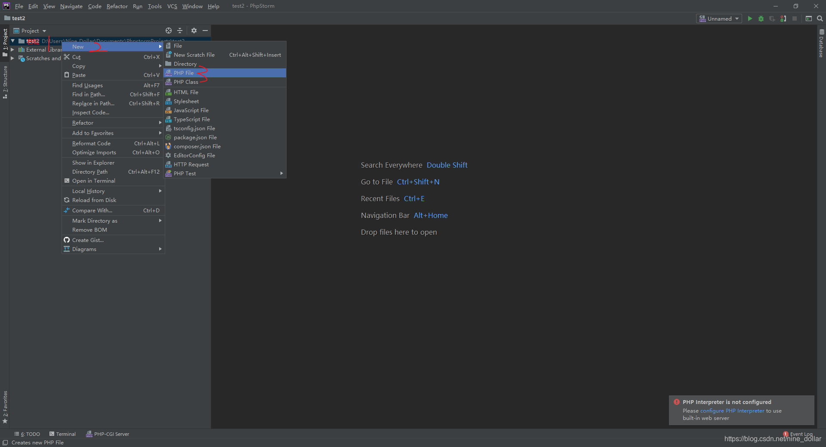
Task: Collapse all with the Project panel icon
Action: (180, 31)
